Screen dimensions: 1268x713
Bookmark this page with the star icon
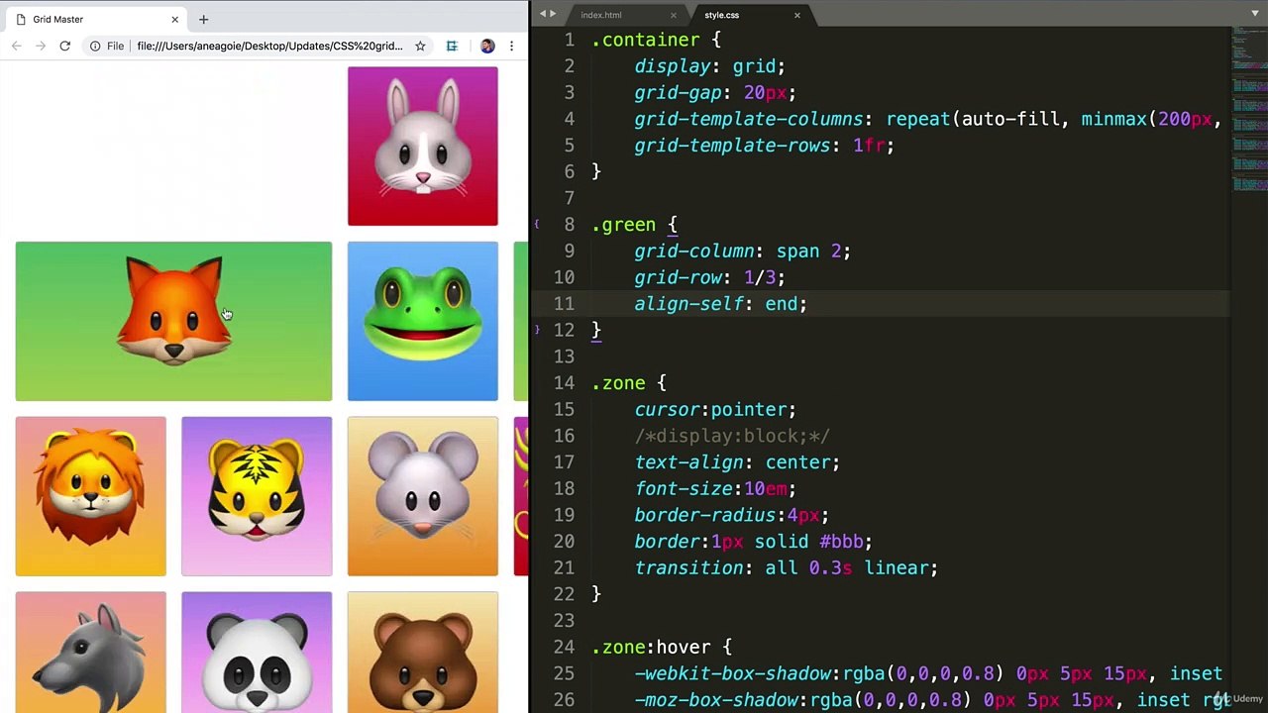click(x=420, y=46)
